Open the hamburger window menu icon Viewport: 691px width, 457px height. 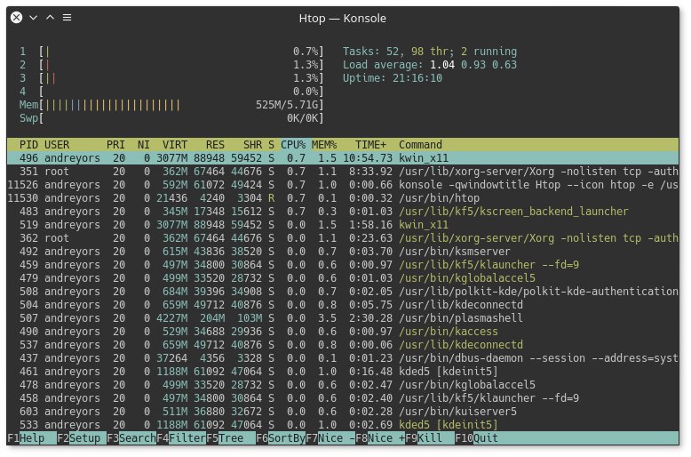tap(67, 18)
